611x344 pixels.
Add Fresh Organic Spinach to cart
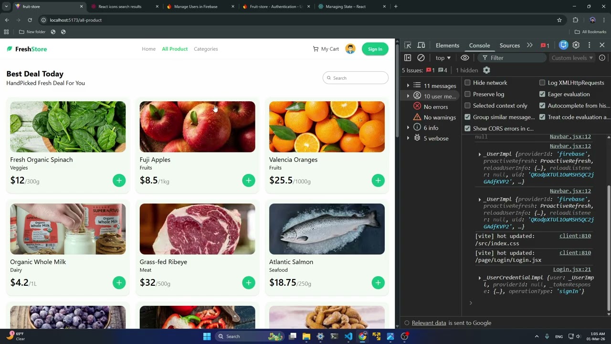pos(119,181)
